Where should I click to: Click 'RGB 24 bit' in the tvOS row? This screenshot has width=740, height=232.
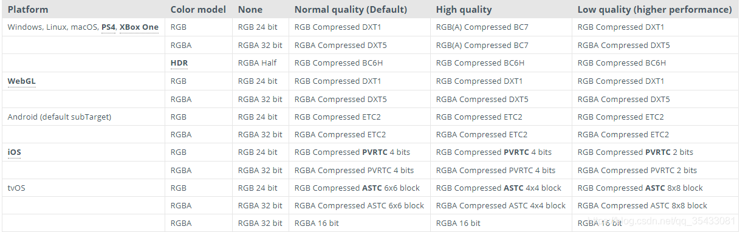tap(258, 188)
